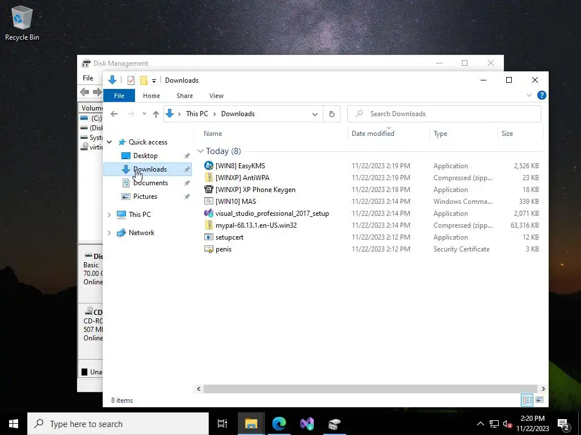This screenshot has height=435, width=581.
Task: Click This PC in the address bar
Action: point(197,113)
